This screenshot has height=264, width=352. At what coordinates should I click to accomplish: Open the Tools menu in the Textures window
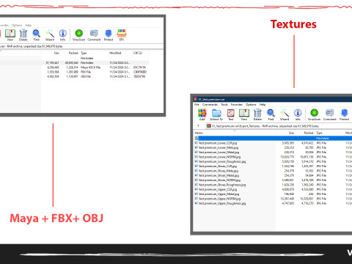(224, 105)
